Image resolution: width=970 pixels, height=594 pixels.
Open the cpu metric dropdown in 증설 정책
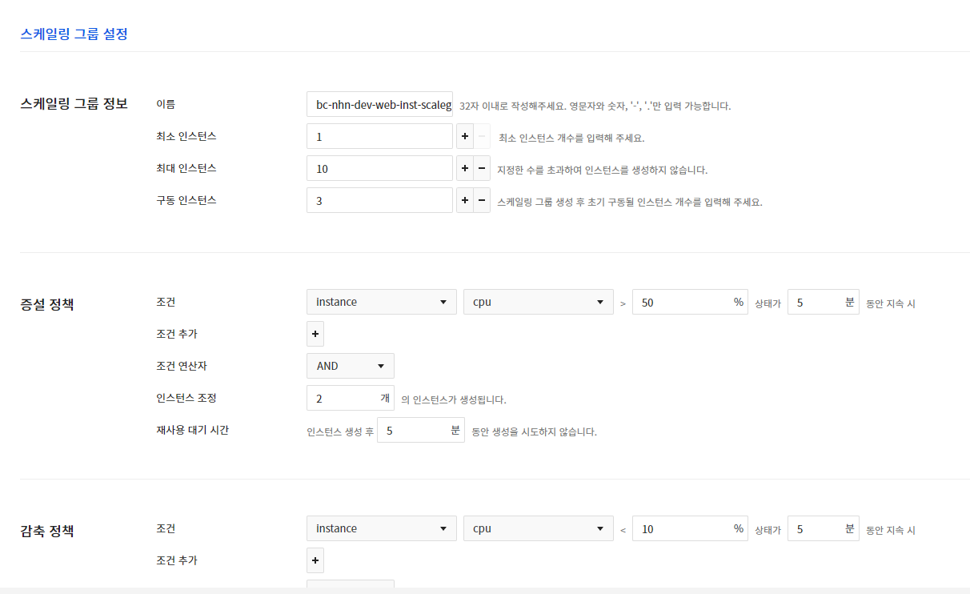538,302
